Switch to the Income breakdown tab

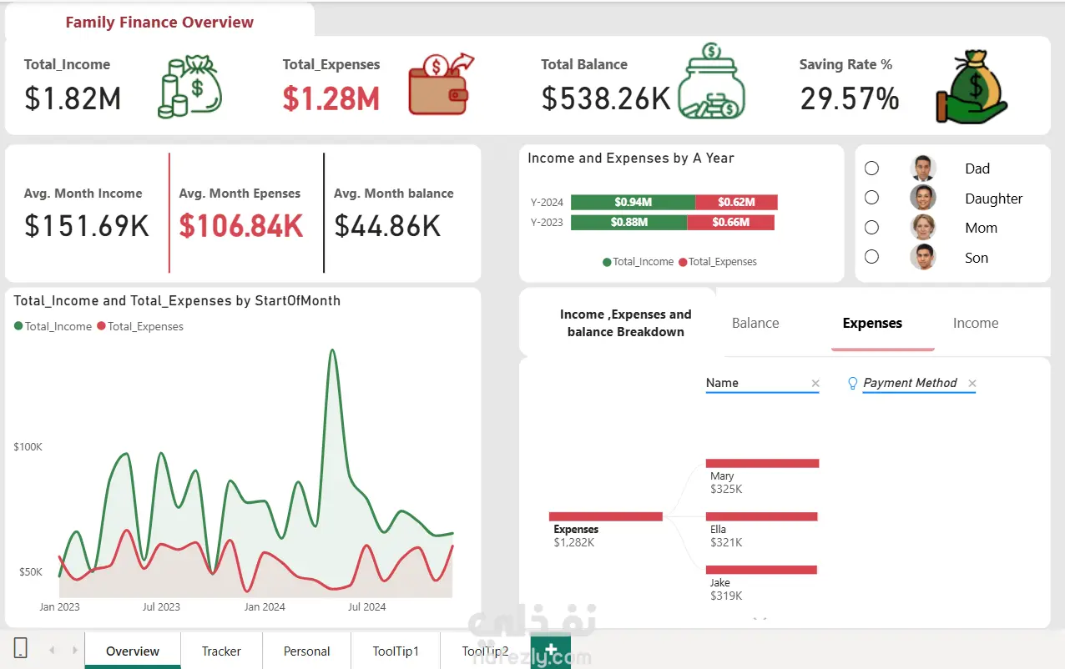pos(976,324)
